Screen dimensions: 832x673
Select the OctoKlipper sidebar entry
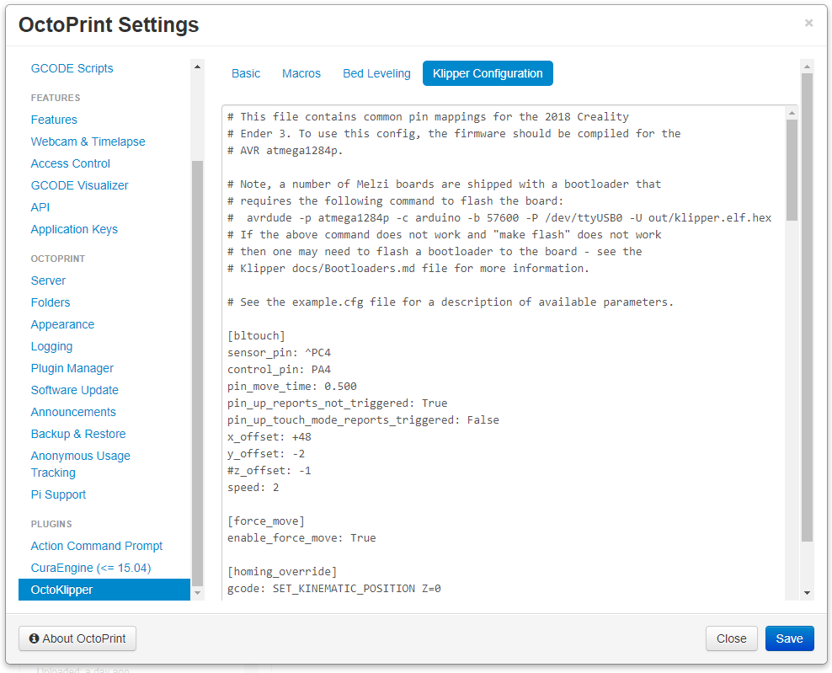pyautogui.click(x=104, y=590)
